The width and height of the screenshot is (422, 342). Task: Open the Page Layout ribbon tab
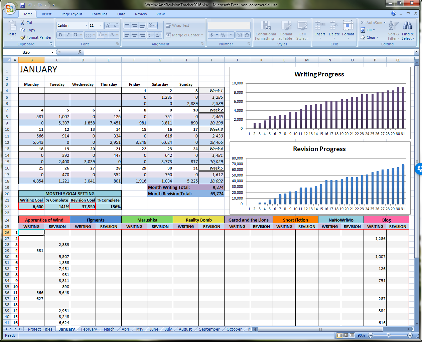click(x=72, y=14)
